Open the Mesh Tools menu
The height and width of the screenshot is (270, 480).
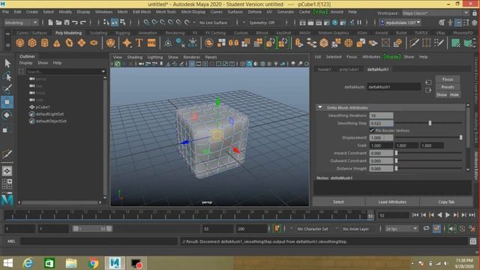166,12
